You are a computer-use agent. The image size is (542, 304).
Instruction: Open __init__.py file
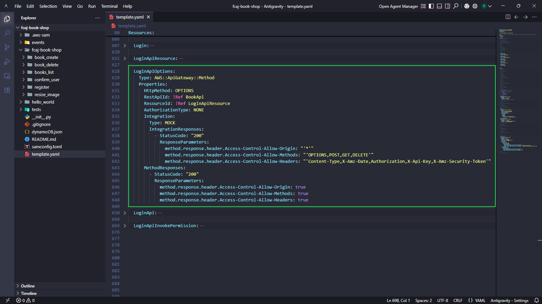[60, 117]
